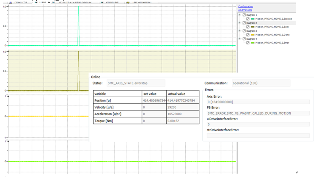Click the FB Error text field

pyautogui.click(x=258, y=113)
